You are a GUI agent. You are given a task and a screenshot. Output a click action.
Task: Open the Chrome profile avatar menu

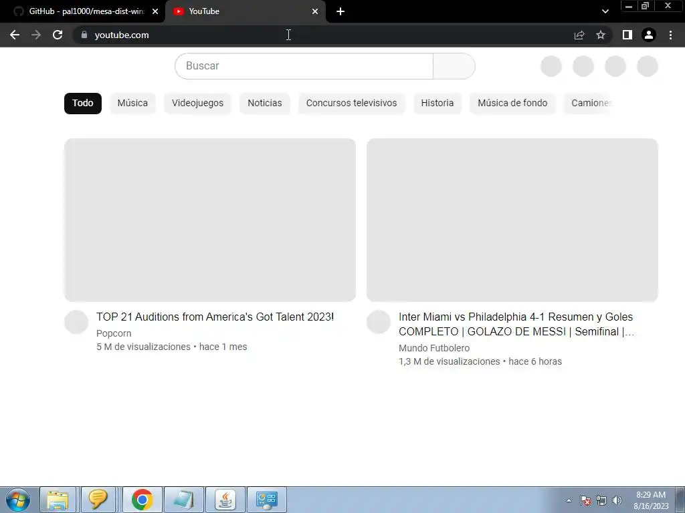pyautogui.click(x=649, y=35)
